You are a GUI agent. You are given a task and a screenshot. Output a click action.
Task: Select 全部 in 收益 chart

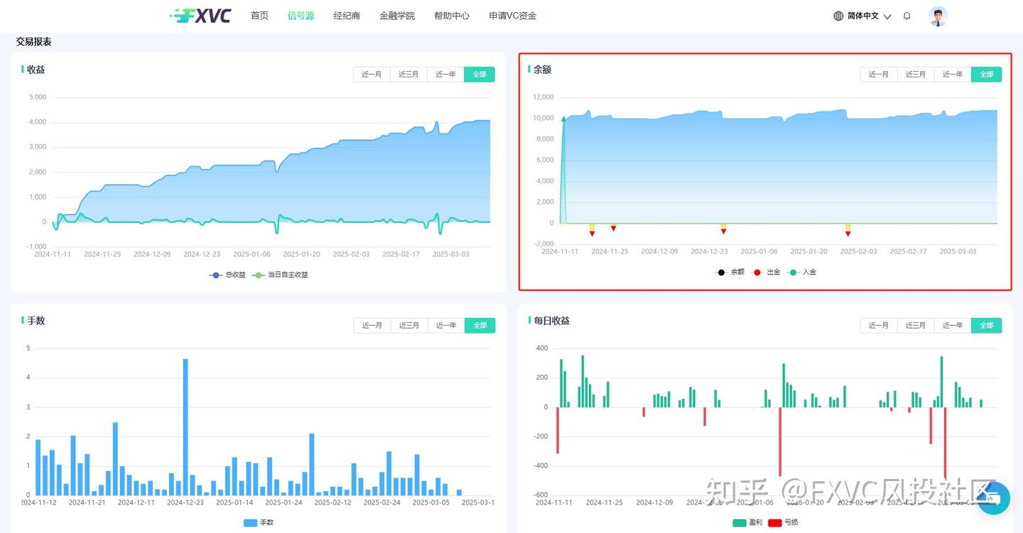[480, 75]
